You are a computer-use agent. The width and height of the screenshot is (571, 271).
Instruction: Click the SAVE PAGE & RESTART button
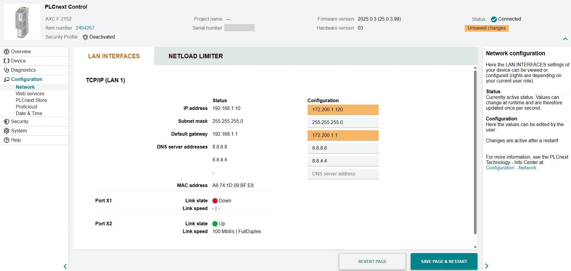pyautogui.click(x=444, y=261)
